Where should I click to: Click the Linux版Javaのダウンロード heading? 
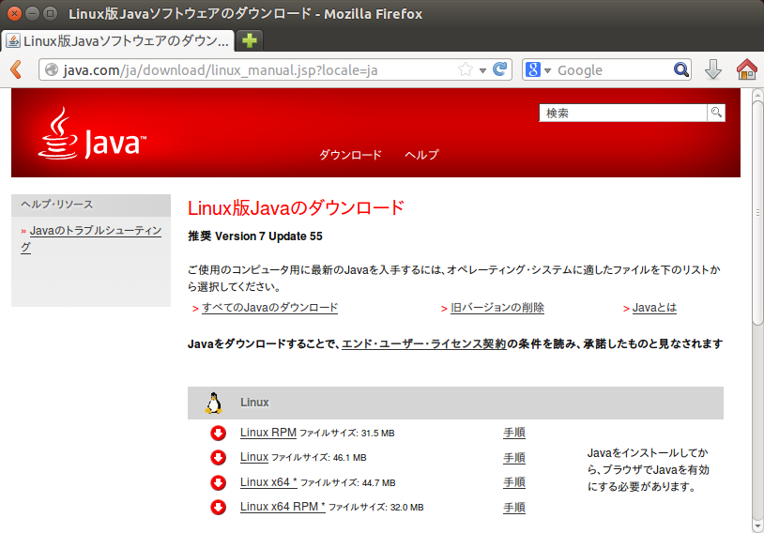tap(297, 208)
